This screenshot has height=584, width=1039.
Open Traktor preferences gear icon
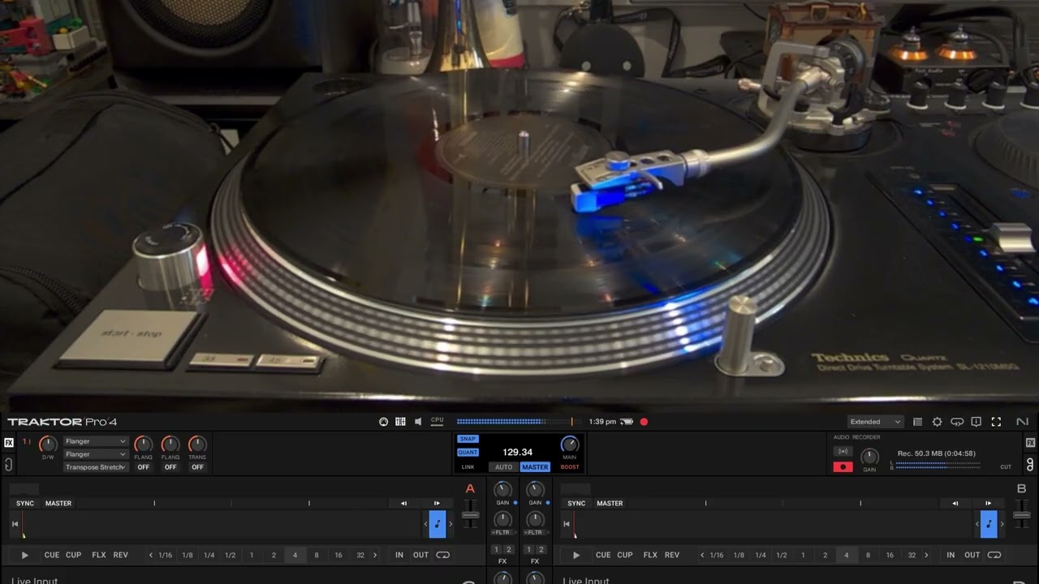point(937,422)
